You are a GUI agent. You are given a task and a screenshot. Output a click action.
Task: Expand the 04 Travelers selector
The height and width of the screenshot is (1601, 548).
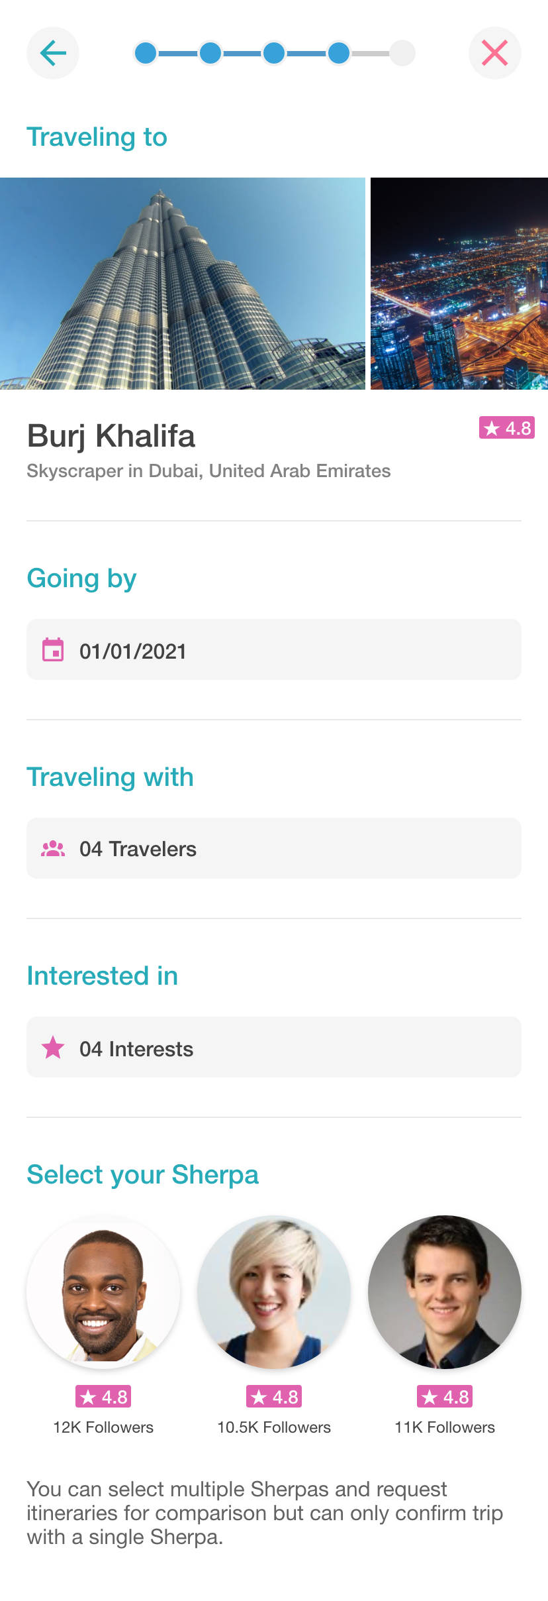[x=274, y=849]
